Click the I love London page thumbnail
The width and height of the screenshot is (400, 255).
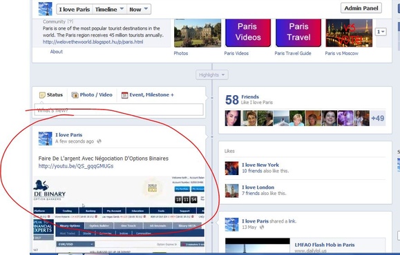[231, 191]
